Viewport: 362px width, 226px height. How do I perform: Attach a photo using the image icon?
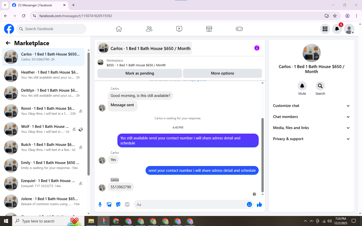coord(109,204)
